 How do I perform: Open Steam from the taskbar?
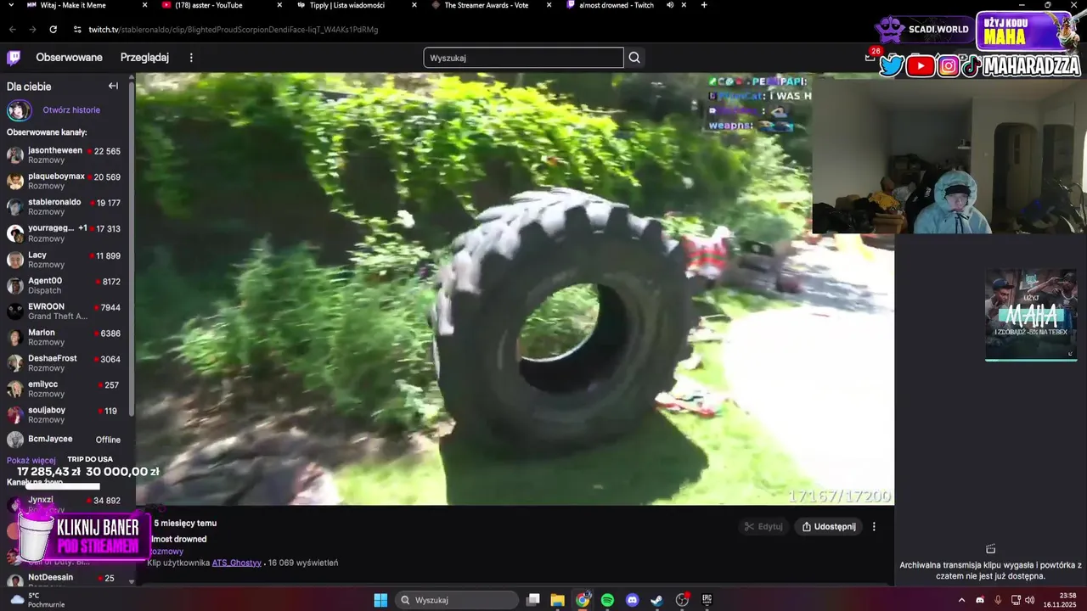(656, 600)
